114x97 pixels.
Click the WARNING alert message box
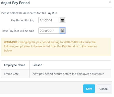(x=56, y=47)
